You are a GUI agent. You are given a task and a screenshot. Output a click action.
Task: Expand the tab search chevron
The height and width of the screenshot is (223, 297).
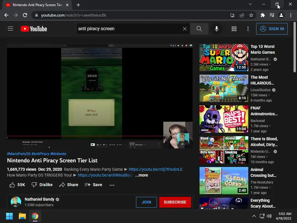[250, 4]
